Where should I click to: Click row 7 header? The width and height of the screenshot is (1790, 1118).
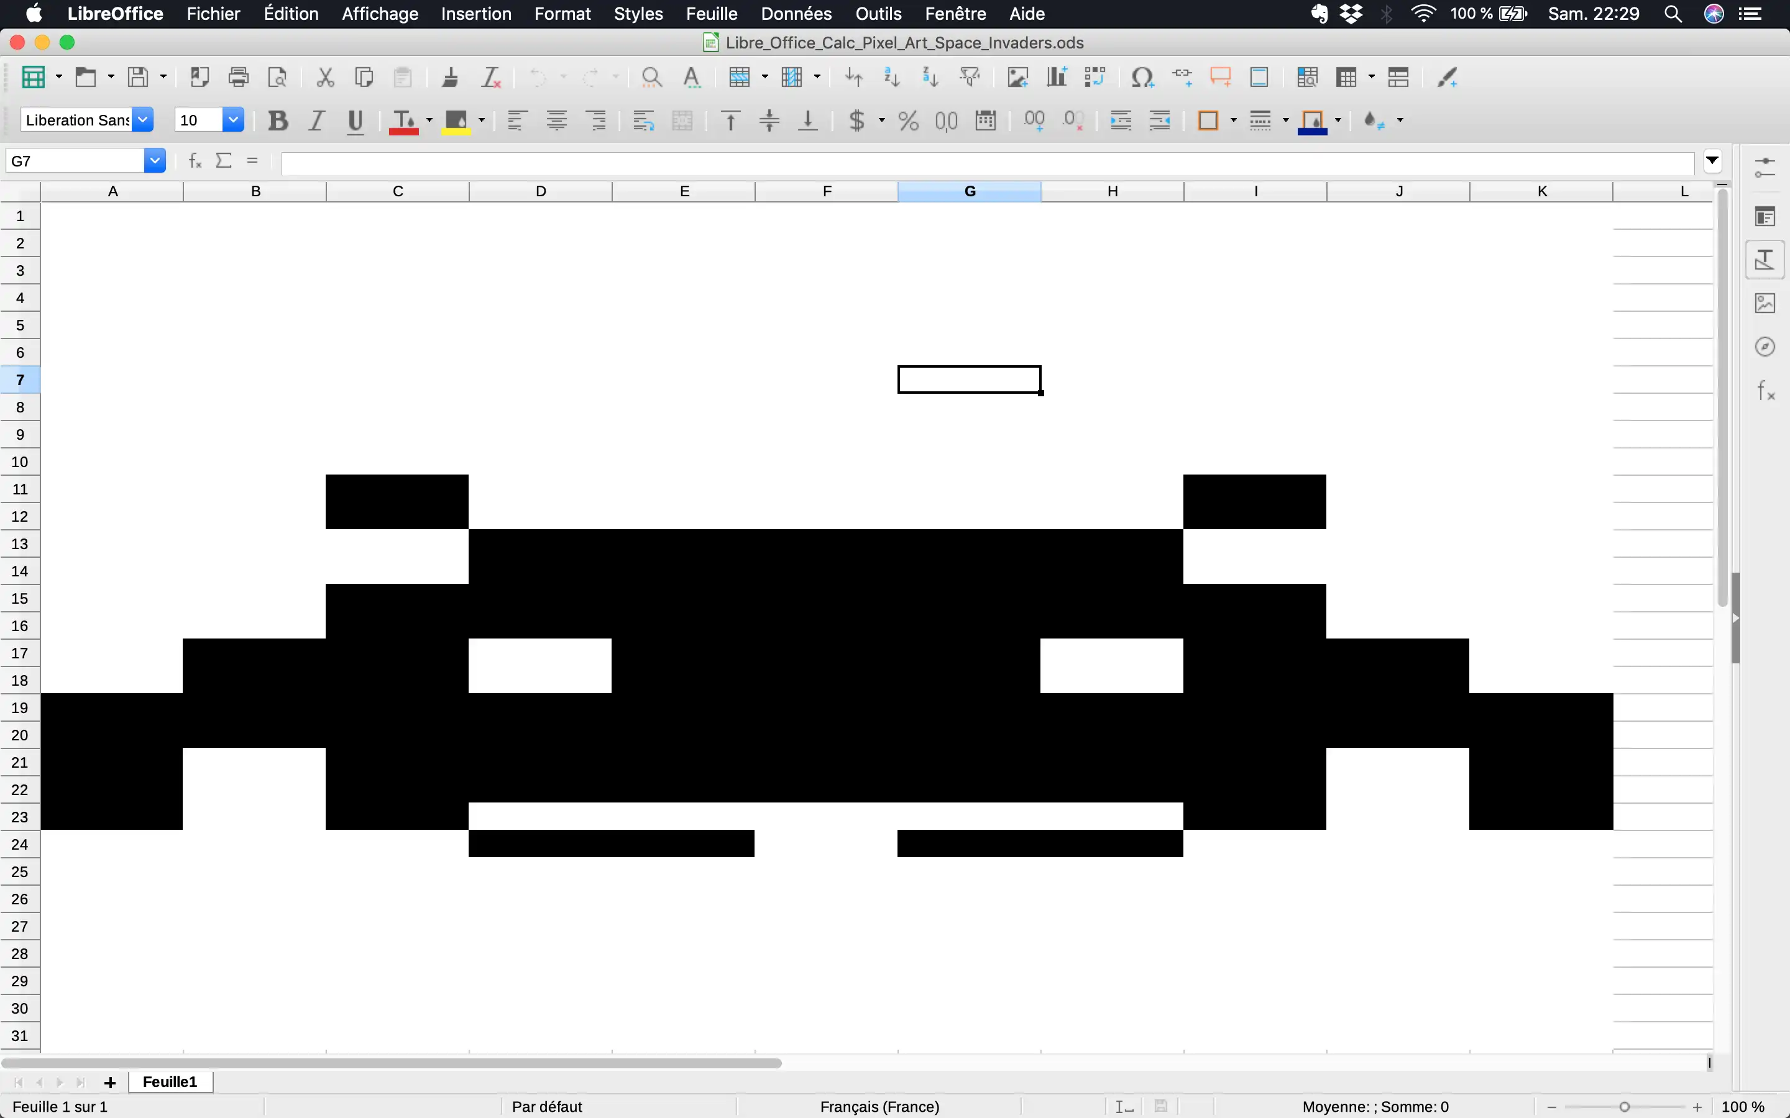[x=20, y=380]
